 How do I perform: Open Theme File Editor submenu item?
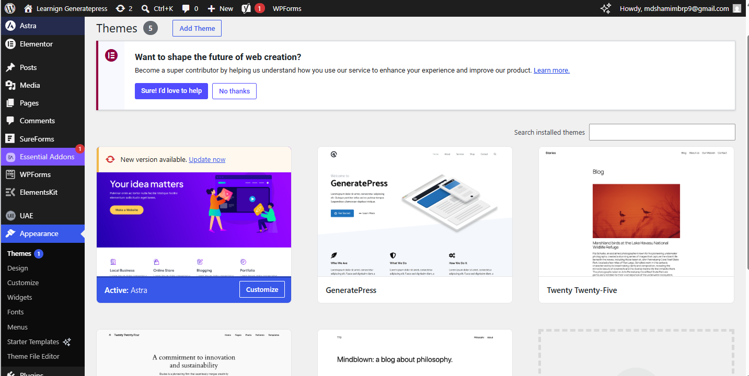33,356
